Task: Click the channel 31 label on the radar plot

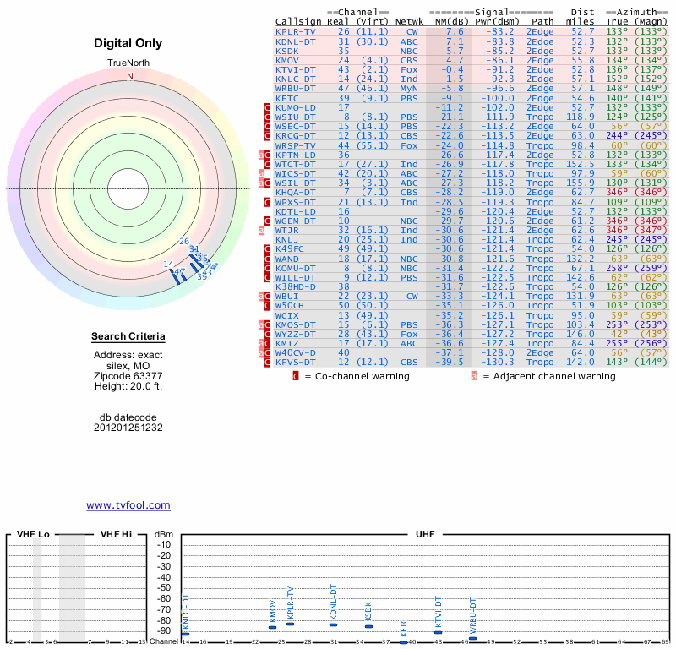Action: pos(194,248)
